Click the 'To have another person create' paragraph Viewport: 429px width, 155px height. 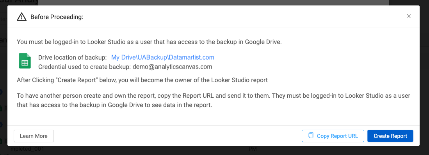(214, 100)
